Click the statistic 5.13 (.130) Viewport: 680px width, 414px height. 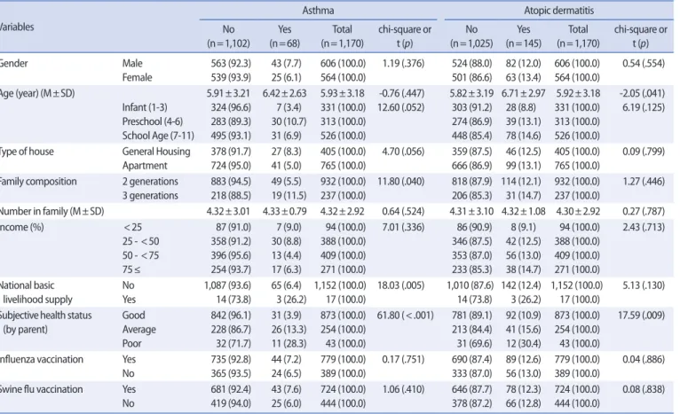tap(643, 285)
